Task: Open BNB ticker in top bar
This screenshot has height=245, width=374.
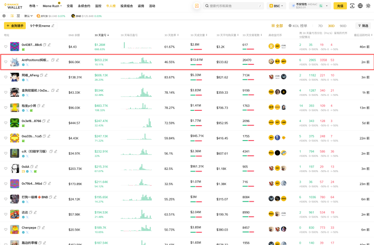Action: [x=87, y=16]
